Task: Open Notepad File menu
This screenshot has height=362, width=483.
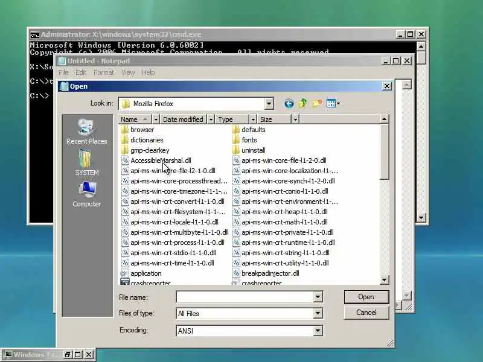Action: [63, 72]
